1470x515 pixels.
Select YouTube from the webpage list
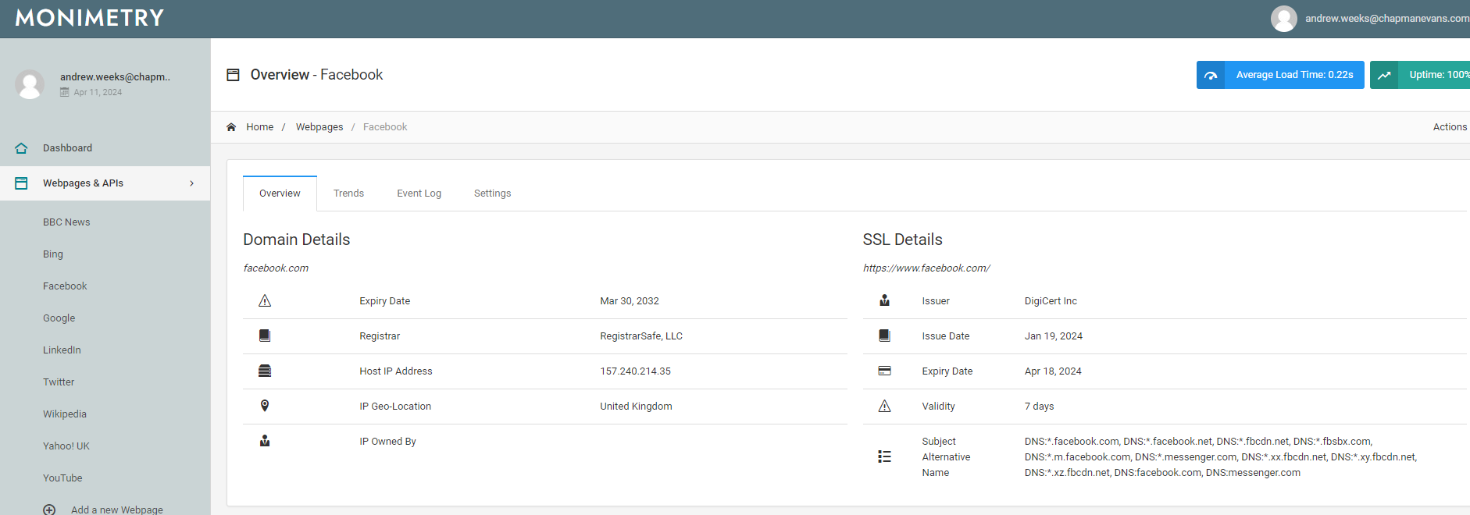62,478
